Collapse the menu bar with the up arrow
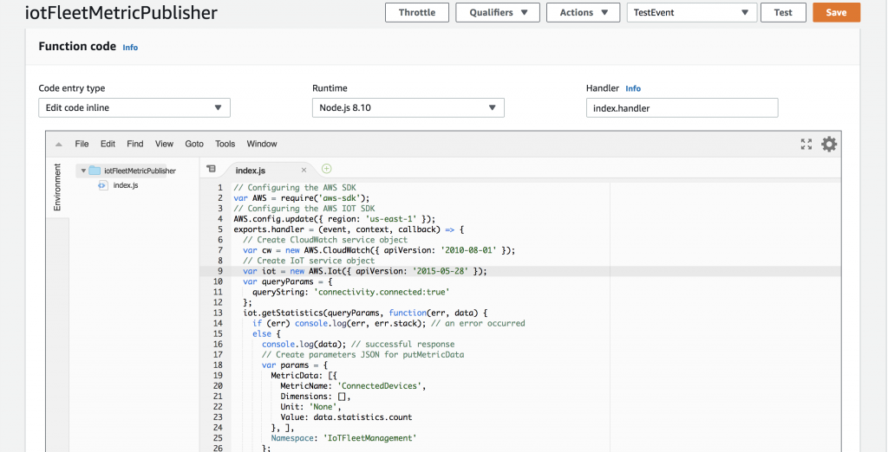This screenshot has height=452, width=888. [58, 145]
